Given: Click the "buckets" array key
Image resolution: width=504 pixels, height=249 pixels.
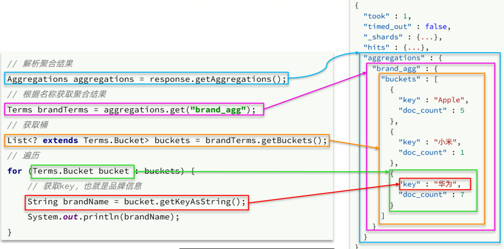Looking at the screenshot, I should pyautogui.click(x=401, y=79).
